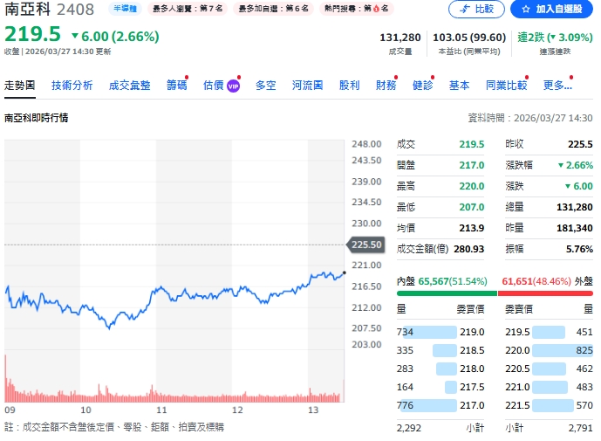Viewport: 601px width, 441px height.
Task: Click 昨量 value 181,340
Action: [575, 228]
